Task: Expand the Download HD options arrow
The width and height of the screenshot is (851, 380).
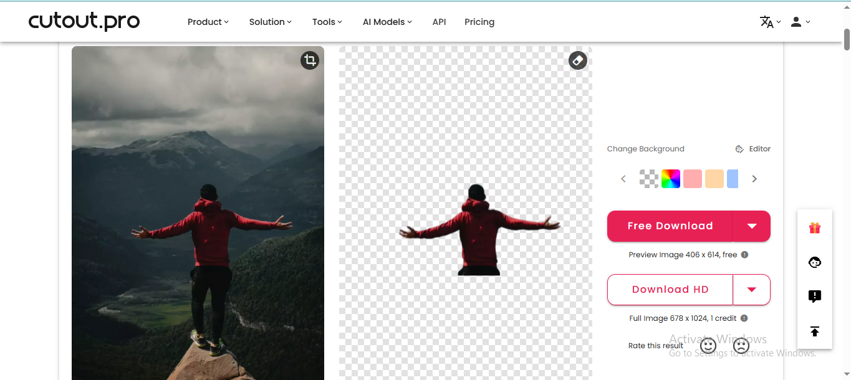Action: tap(751, 290)
